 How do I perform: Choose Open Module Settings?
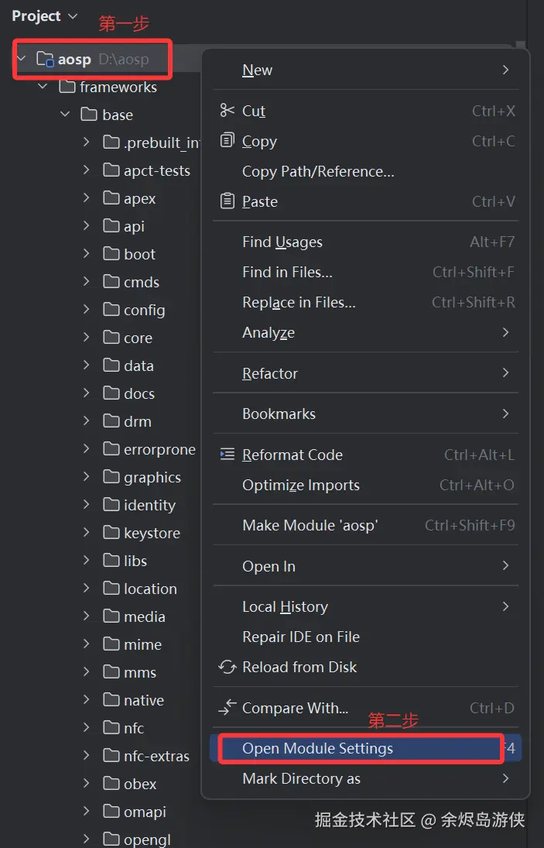click(317, 749)
